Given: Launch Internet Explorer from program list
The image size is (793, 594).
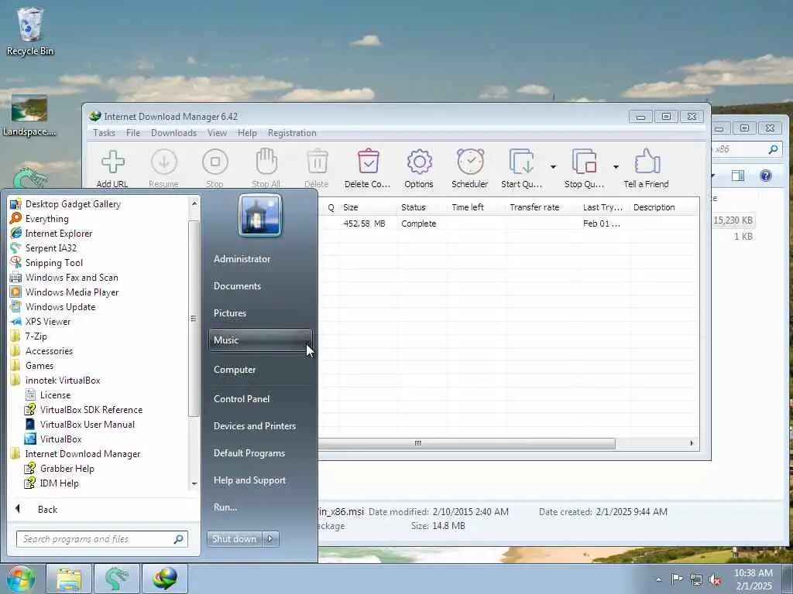Looking at the screenshot, I should (98, 234).
